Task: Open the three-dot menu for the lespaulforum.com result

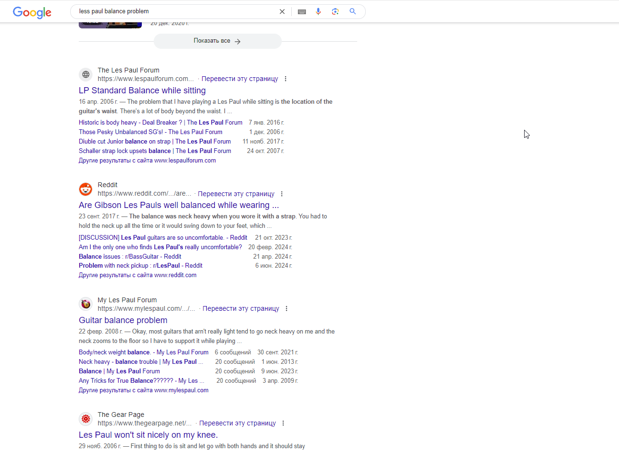Action: pos(286,79)
